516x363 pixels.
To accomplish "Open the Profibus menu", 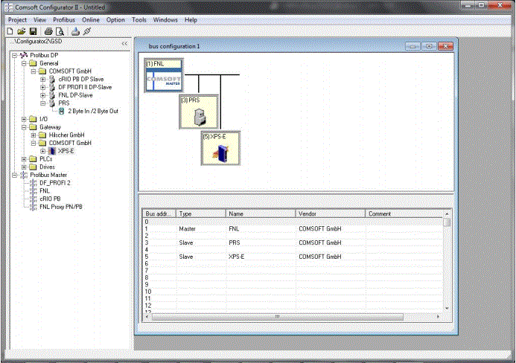I will (x=64, y=20).
